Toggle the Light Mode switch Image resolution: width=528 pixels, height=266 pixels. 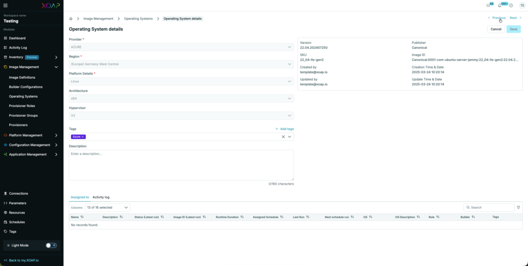point(51,245)
